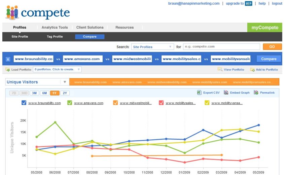The width and height of the screenshot is (284, 175).
Task: Click the www.midwestmobility compare input field
Action: point(132,59)
